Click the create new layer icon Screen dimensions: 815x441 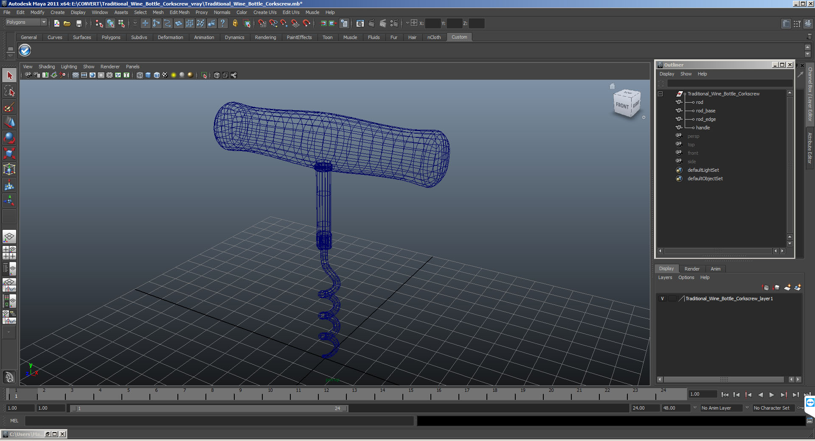point(787,287)
